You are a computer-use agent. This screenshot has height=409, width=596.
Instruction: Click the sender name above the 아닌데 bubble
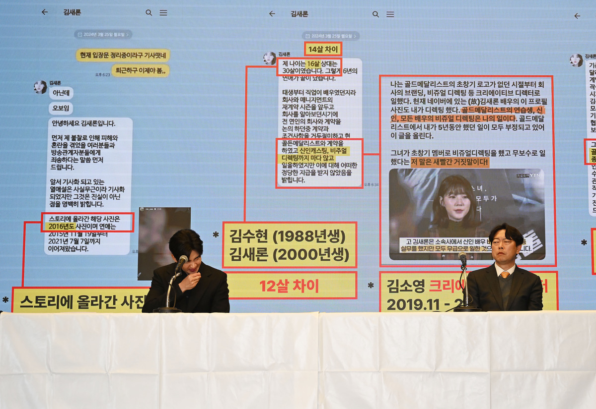[55, 82]
